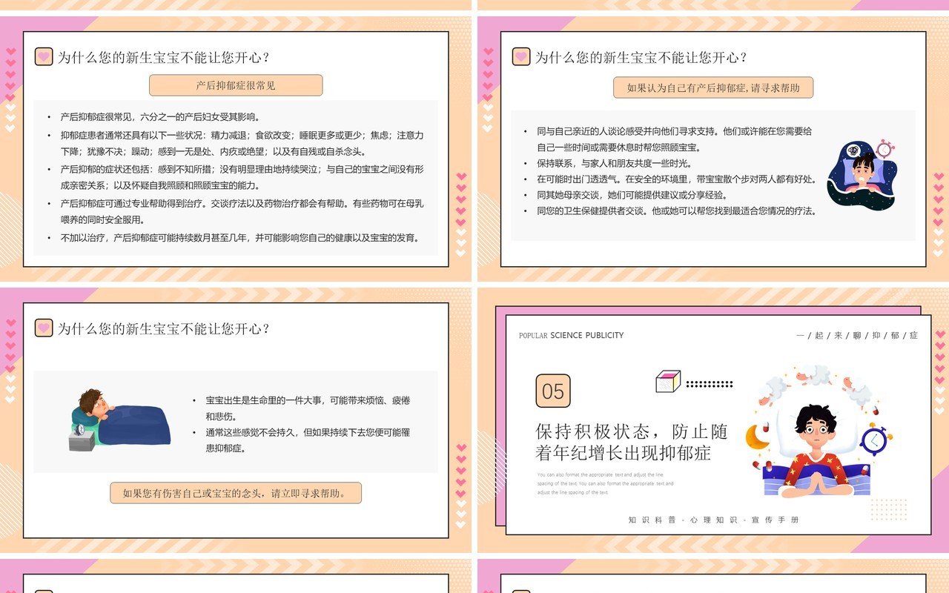The width and height of the screenshot is (949, 593).
Task: Click the bullet starting 通常这些感觉不会持久
Action: click(x=308, y=440)
